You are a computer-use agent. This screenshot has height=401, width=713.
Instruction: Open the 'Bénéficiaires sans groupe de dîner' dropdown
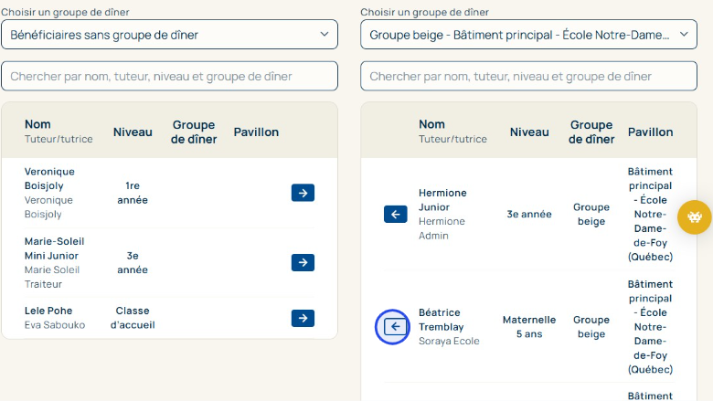click(169, 35)
